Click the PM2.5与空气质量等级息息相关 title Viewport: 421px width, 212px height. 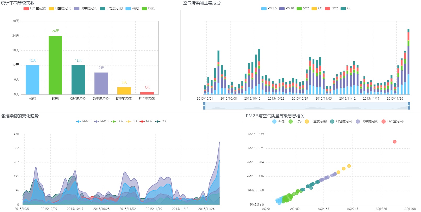click(x=275, y=116)
